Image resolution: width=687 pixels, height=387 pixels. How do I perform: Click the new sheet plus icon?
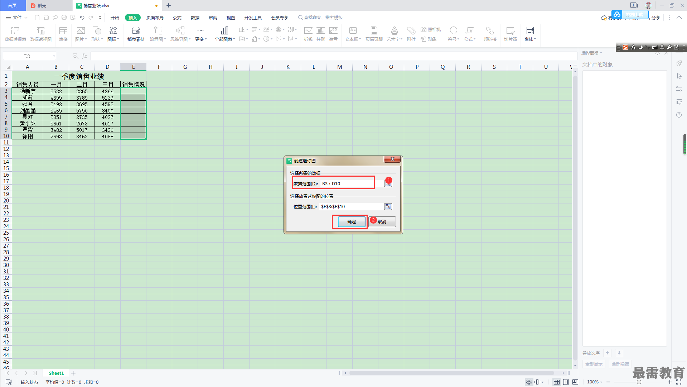click(73, 373)
